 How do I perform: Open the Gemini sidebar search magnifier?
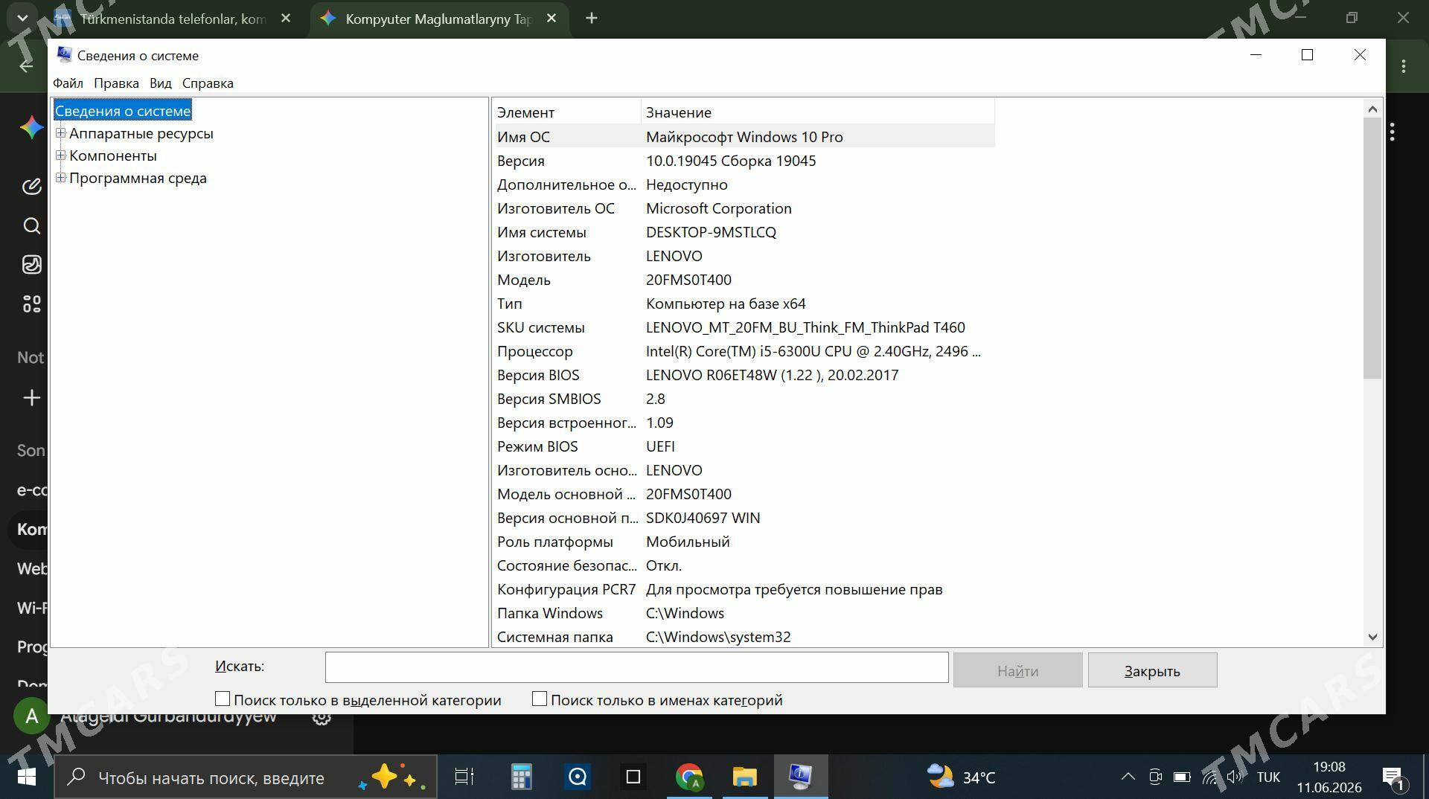tap(31, 225)
